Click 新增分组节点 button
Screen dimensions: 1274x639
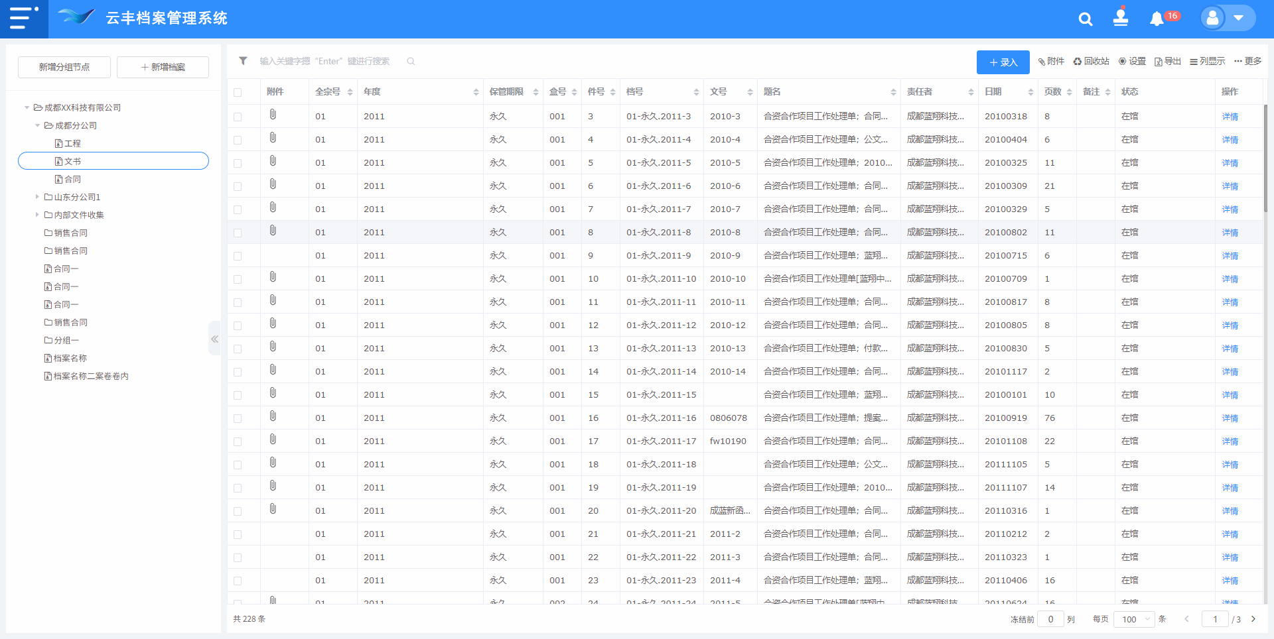point(64,67)
